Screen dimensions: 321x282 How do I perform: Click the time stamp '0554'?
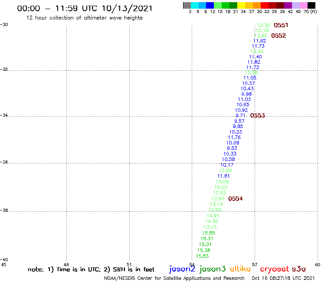point(236,199)
